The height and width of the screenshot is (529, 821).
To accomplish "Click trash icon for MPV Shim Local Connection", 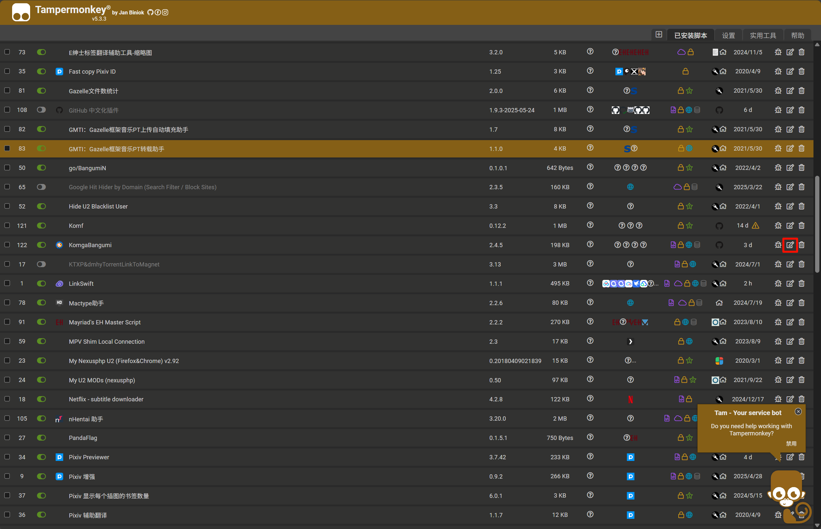I will click(801, 341).
